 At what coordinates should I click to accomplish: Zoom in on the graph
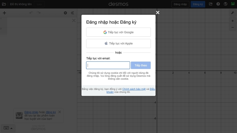pyautogui.click(x=233, y=21)
